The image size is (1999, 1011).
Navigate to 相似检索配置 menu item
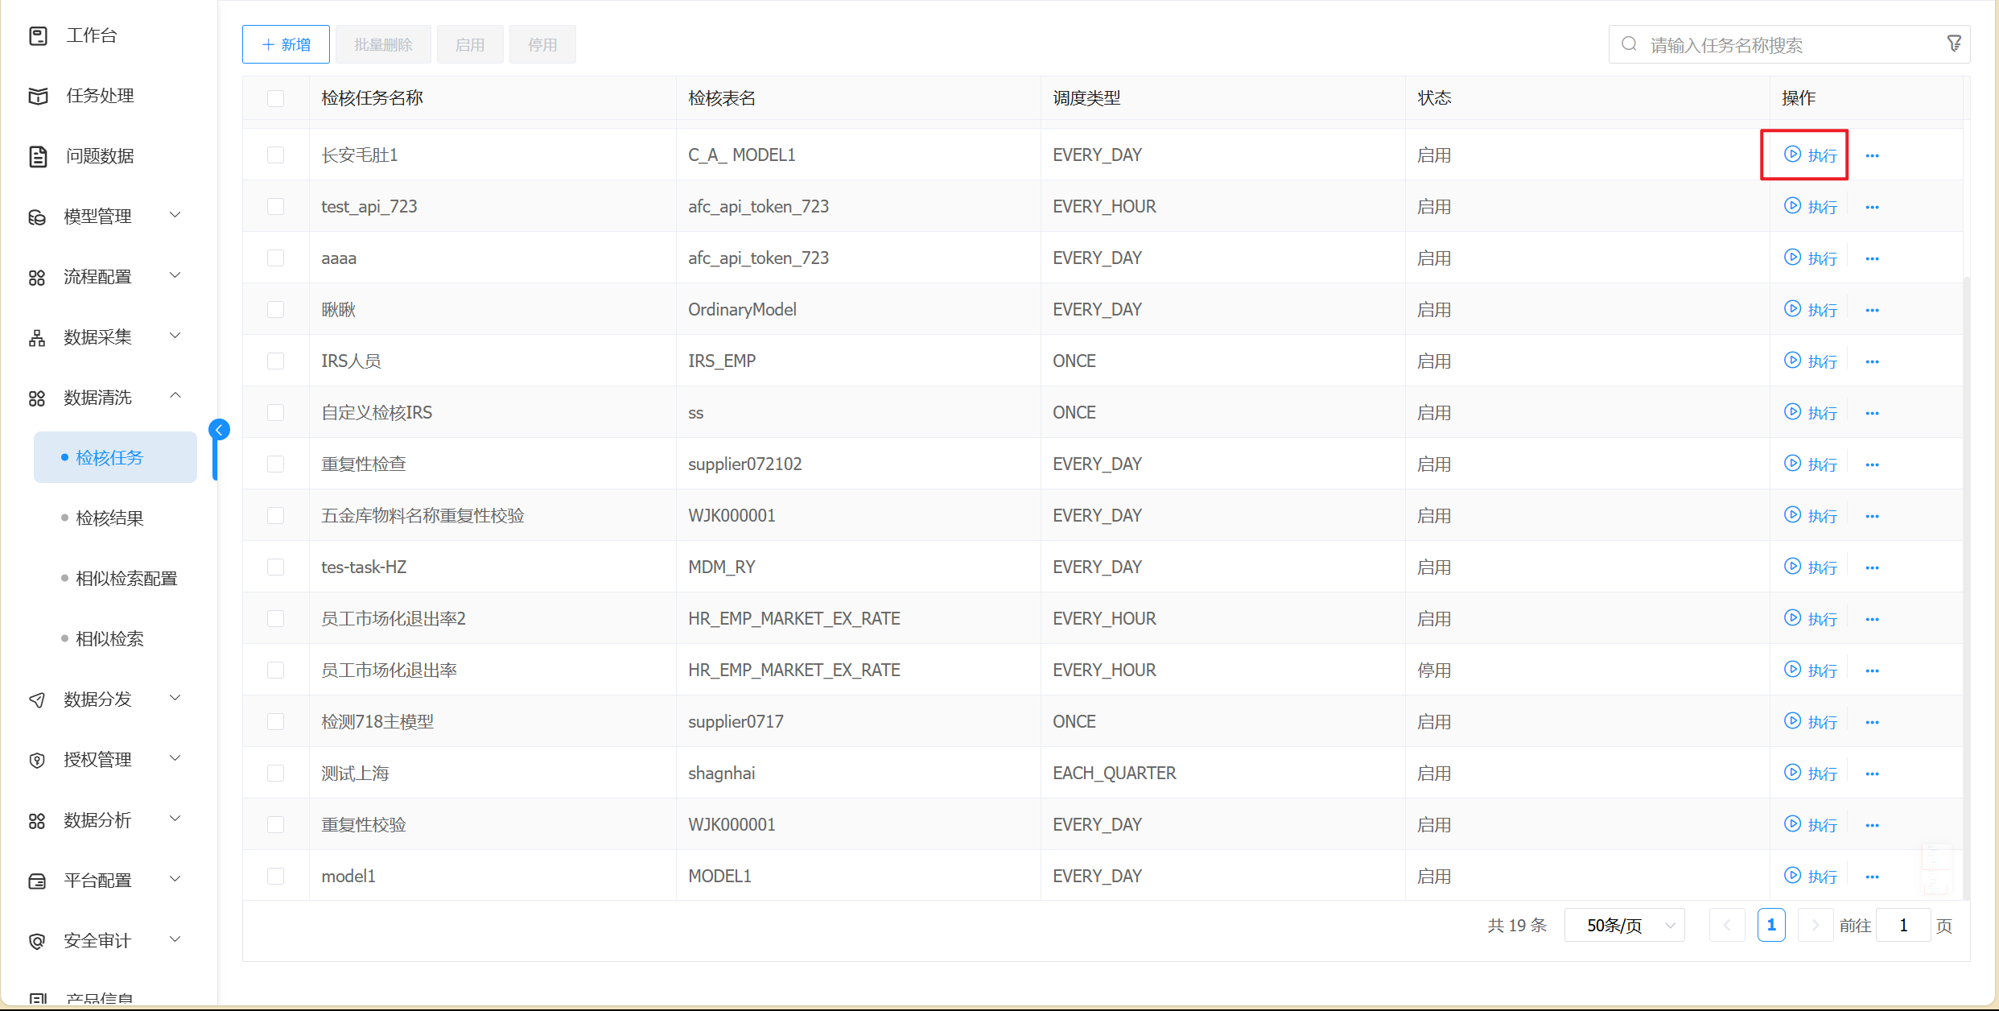(126, 578)
